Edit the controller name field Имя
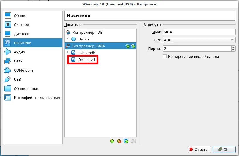Viewport: 239px width, 156px height. (x=199, y=32)
